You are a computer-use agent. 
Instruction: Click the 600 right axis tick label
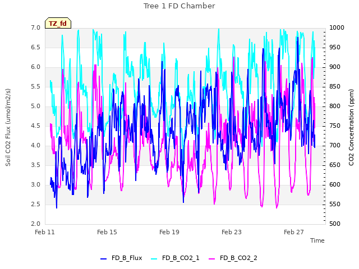335,185
